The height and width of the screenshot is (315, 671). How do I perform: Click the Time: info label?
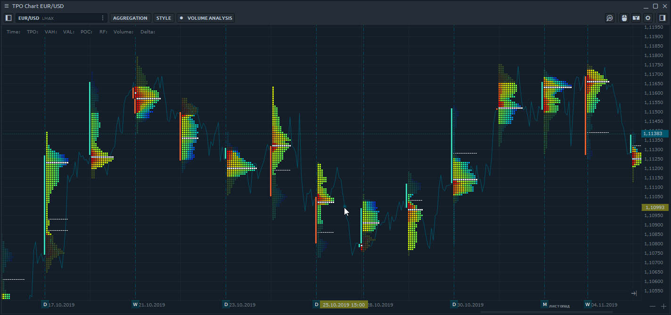point(14,32)
